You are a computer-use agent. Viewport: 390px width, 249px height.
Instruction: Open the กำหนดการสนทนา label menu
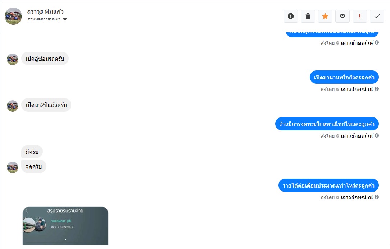click(x=44, y=19)
